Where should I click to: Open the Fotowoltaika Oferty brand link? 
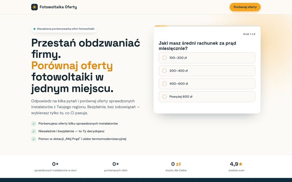pyautogui.click(x=54, y=7)
